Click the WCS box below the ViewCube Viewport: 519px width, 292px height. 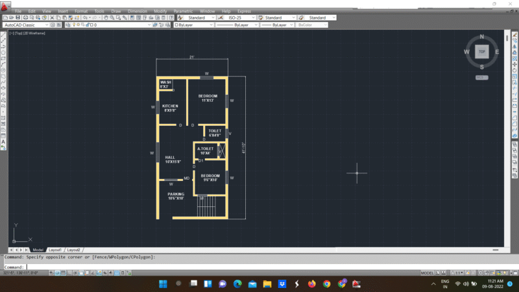(481, 77)
